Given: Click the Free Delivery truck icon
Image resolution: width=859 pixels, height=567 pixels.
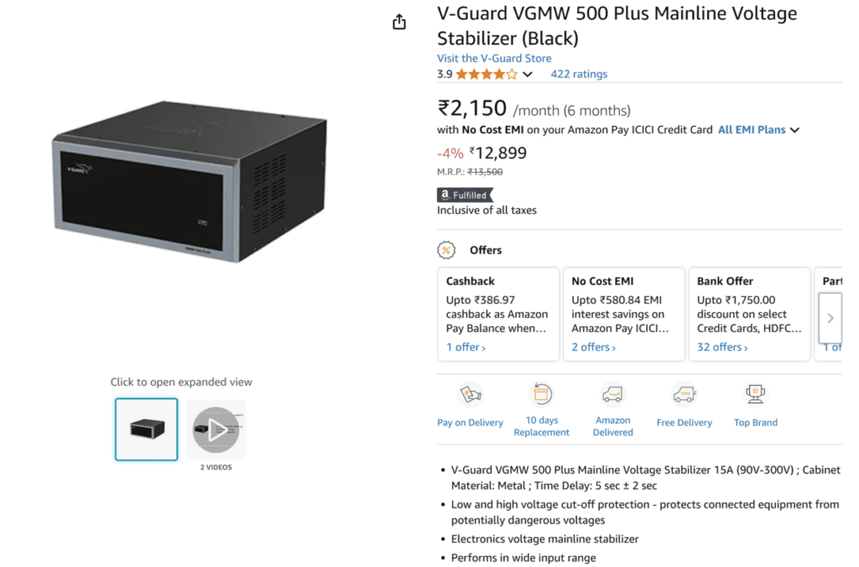Looking at the screenshot, I should point(684,394).
